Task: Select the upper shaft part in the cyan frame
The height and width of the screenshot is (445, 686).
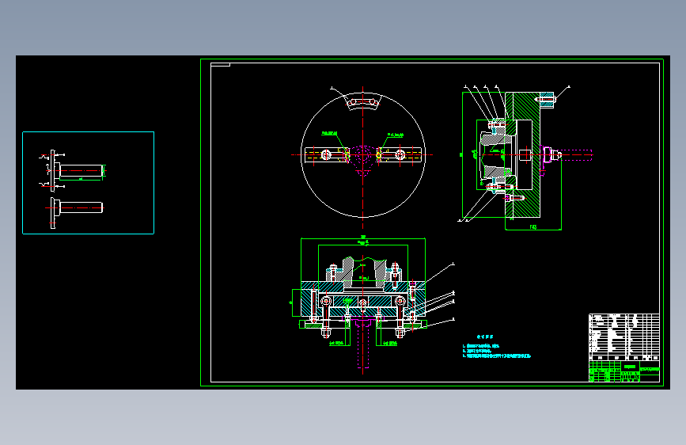Action: tap(74, 170)
